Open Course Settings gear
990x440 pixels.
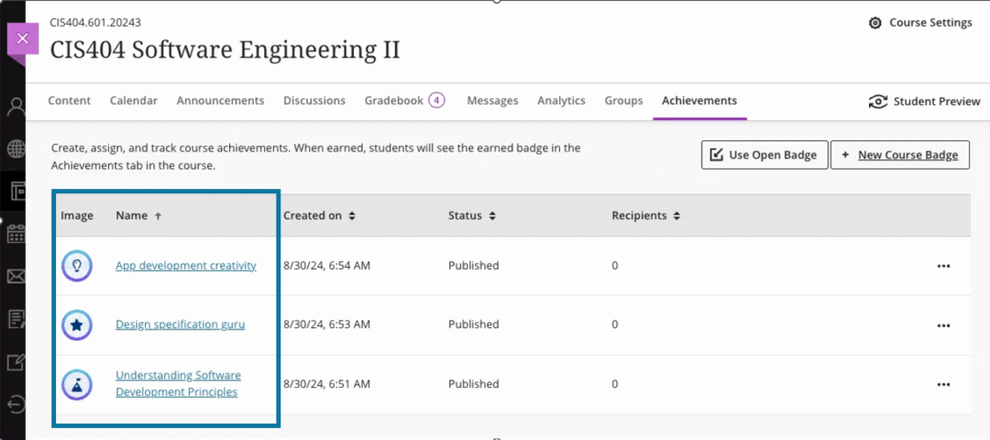click(920, 23)
